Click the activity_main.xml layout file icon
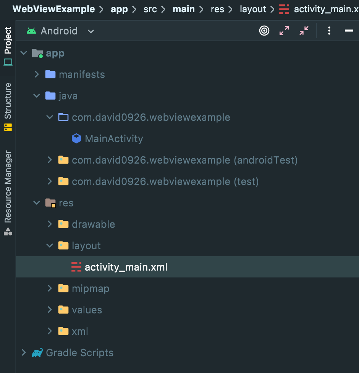 [76, 267]
